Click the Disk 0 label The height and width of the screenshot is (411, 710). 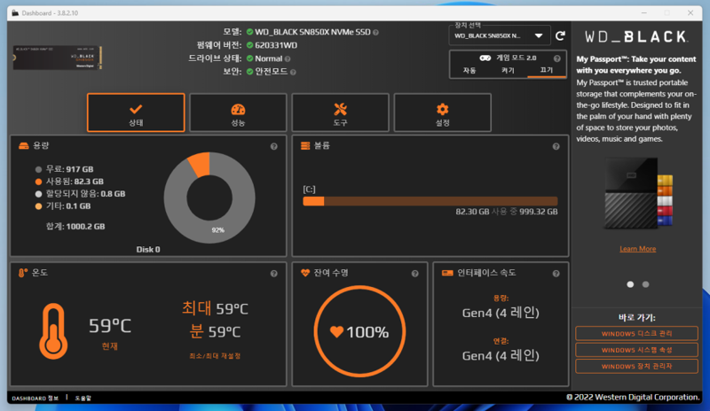click(148, 250)
